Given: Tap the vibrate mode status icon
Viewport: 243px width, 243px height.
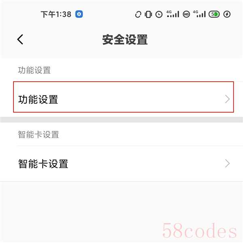Looking at the screenshot, I should (x=148, y=15).
